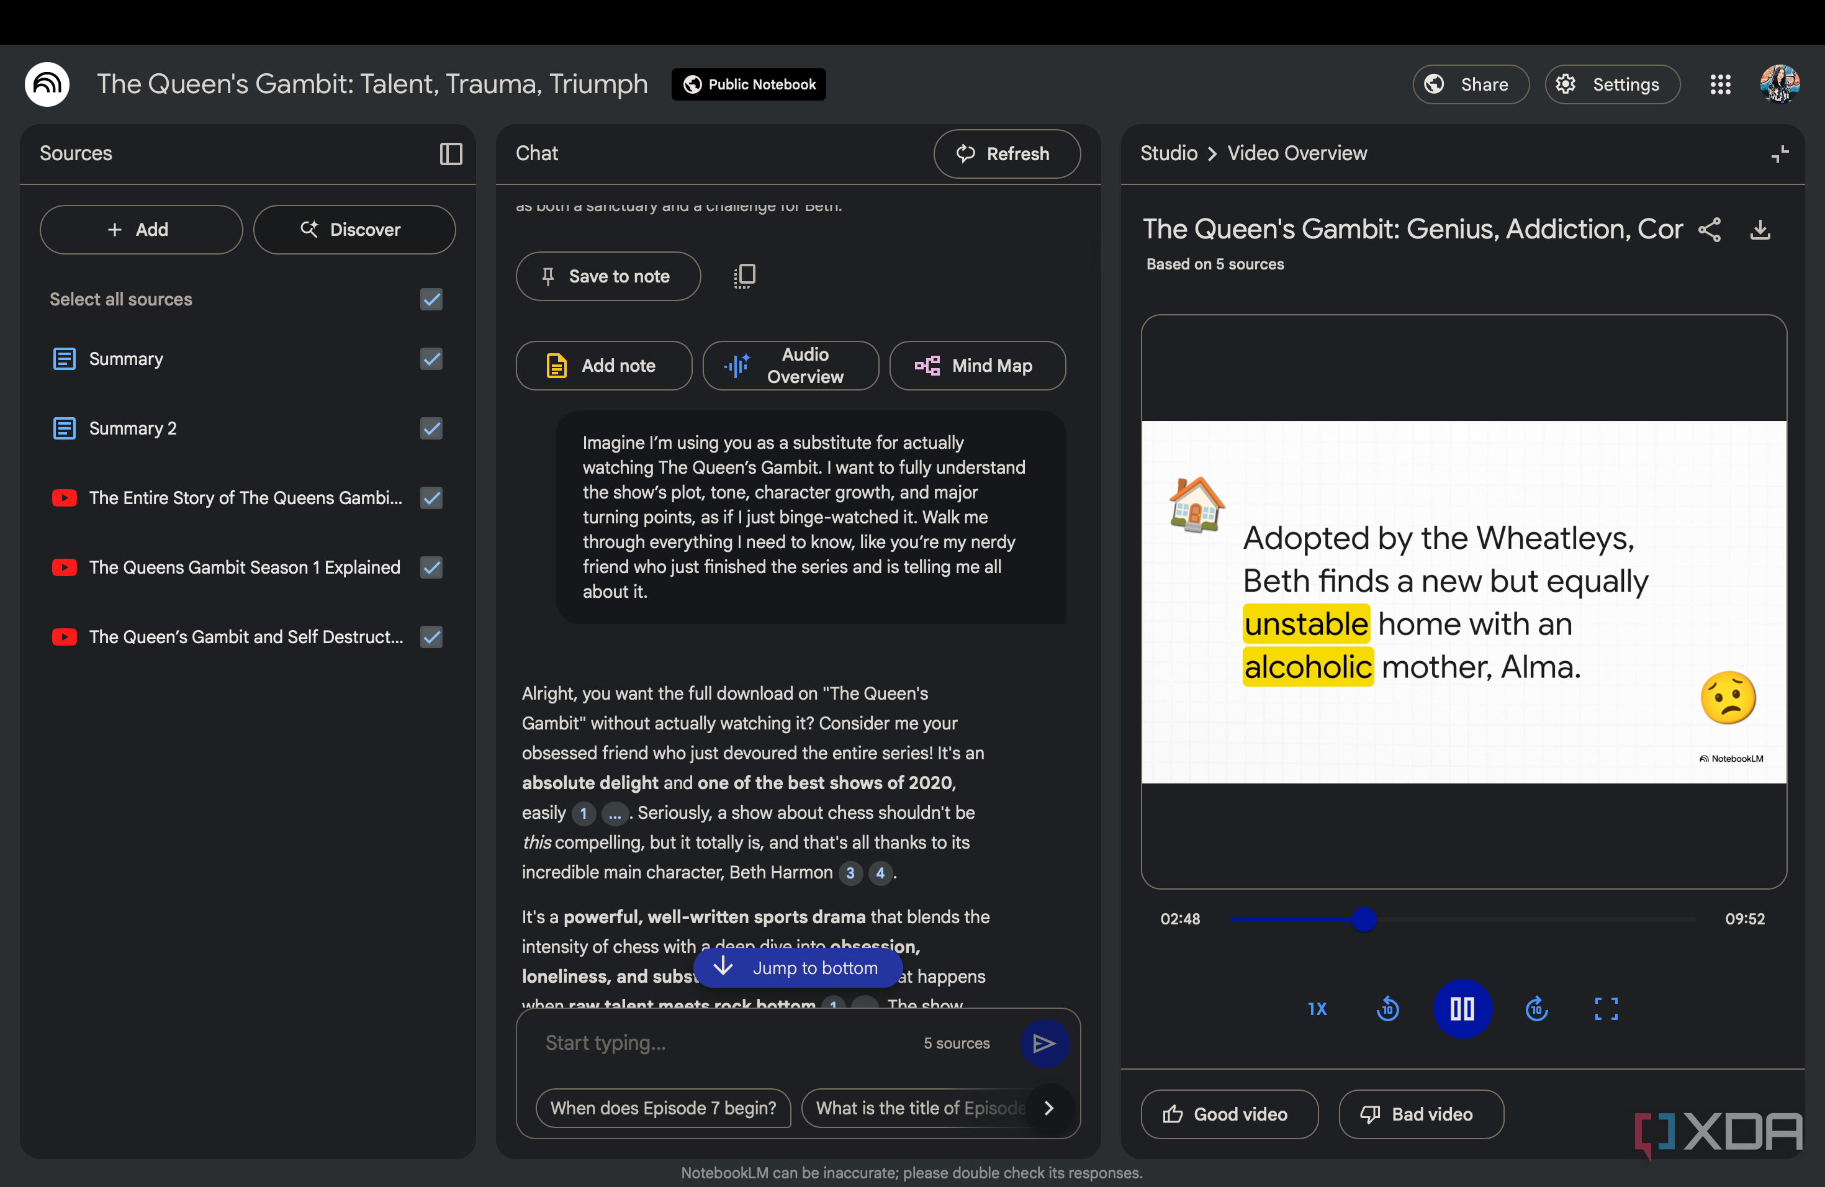
Task: Show more suggested questions arrow
Action: coord(1048,1108)
